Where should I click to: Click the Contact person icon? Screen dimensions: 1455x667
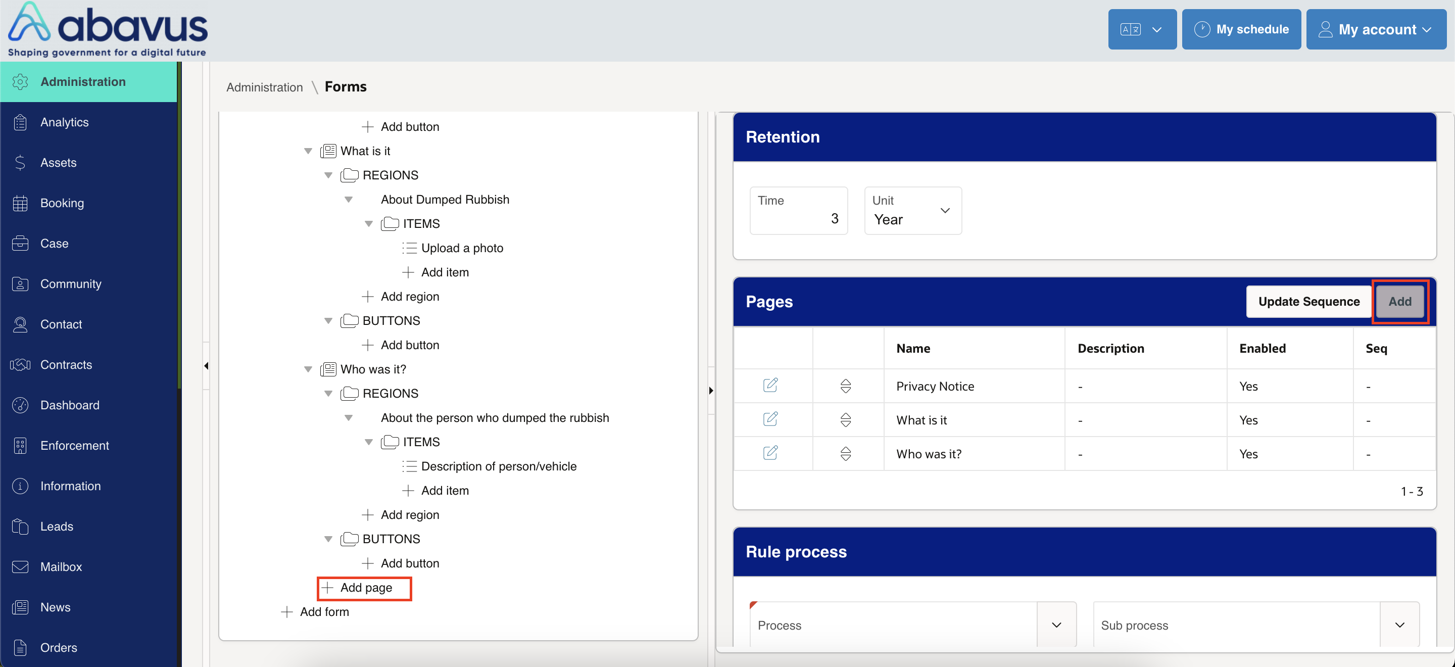coord(20,324)
